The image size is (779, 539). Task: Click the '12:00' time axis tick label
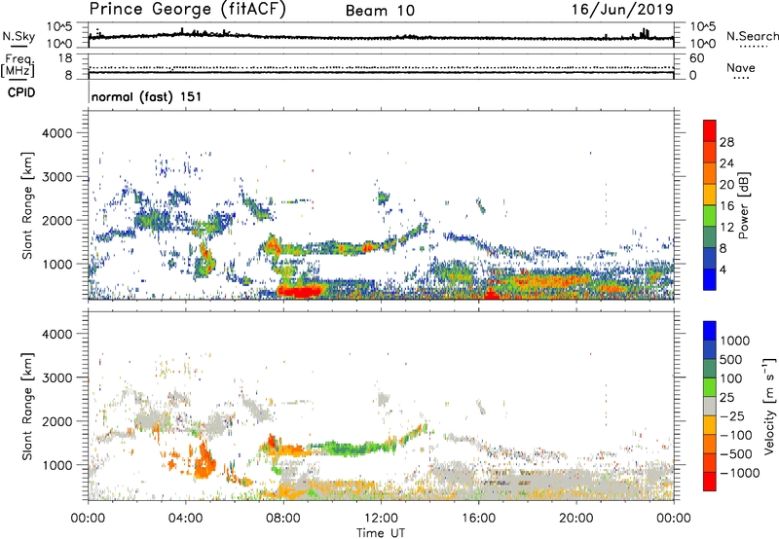(x=381, y=519)
